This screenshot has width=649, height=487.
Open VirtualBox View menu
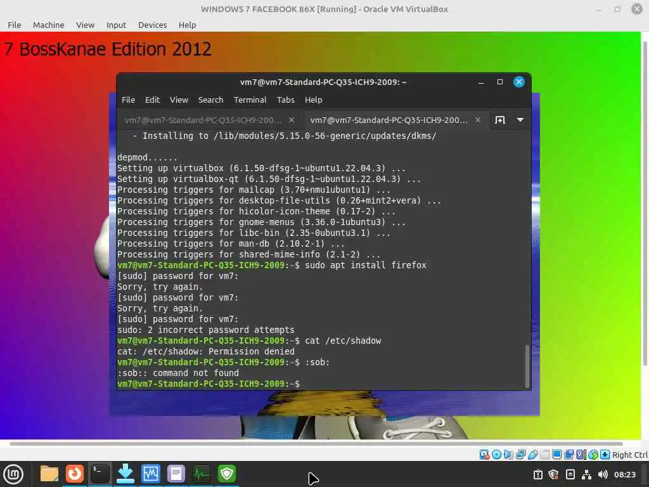click(86, 25)
